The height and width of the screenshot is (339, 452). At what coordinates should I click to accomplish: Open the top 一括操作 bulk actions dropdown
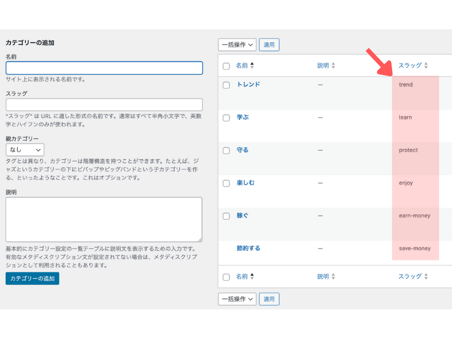(x=237, y=45)
